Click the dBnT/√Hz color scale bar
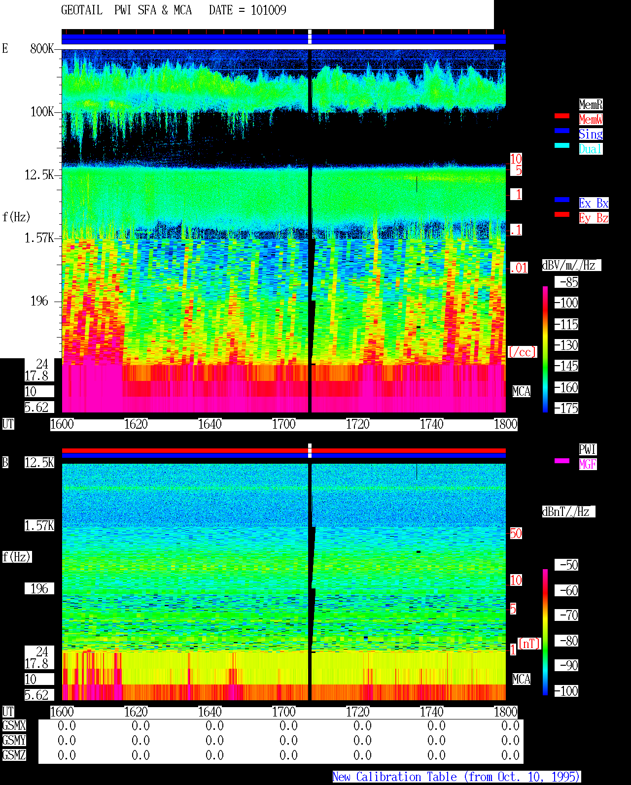This screenshot has width=631, height=785. pos(545,632)
